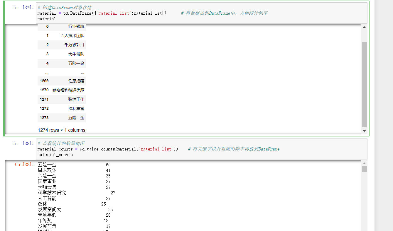Click comment '查看统计的数量情况' in cell 38
The height and width of the screenshot is (231, 393).
[x=61, y=143]
